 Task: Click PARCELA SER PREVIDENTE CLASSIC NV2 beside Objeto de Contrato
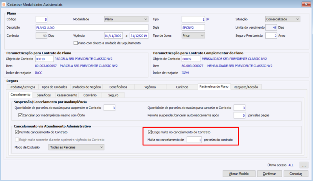click(x=83, y=59)
